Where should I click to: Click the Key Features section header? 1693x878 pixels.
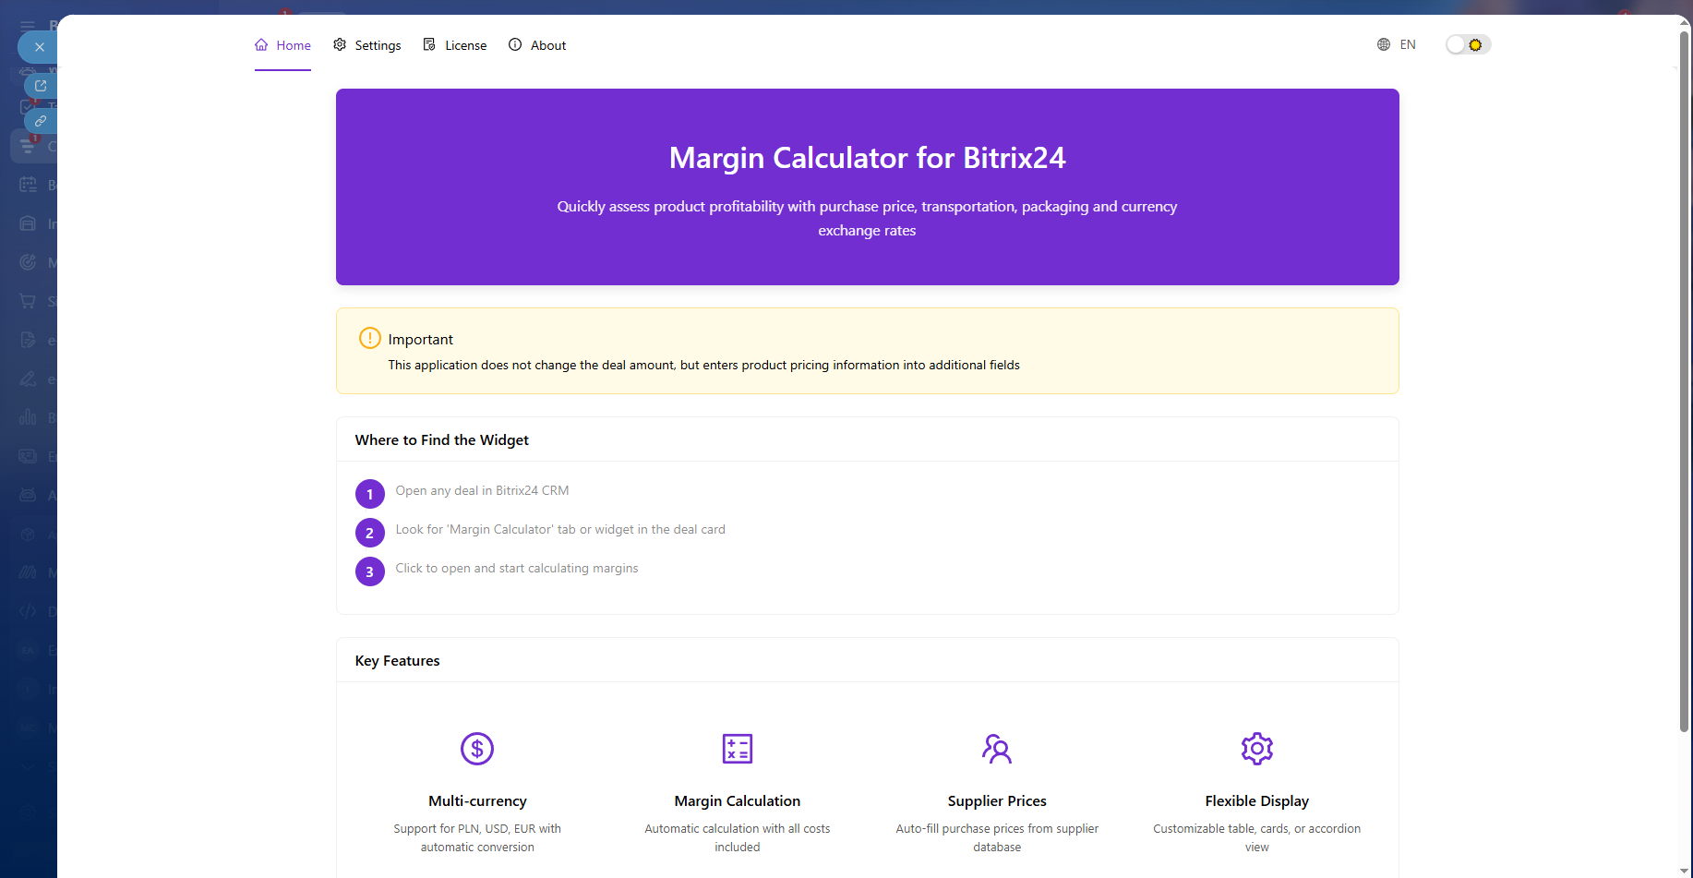(x=398, y=661)
